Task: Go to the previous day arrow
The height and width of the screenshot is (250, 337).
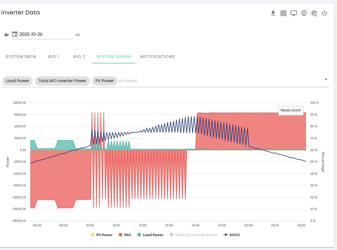Action: pos(6,35)
